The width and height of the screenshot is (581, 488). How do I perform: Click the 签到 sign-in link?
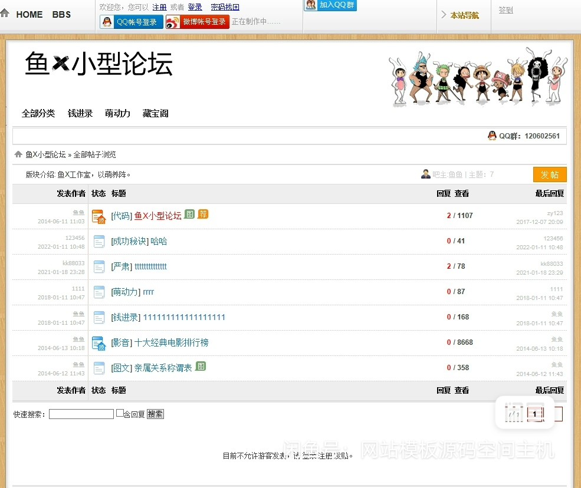pyautogui.click(x=505, y=10)
